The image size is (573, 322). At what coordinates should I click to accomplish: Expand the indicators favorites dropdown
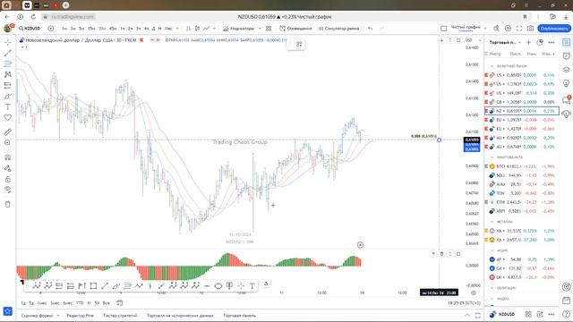tap(260, 28)
